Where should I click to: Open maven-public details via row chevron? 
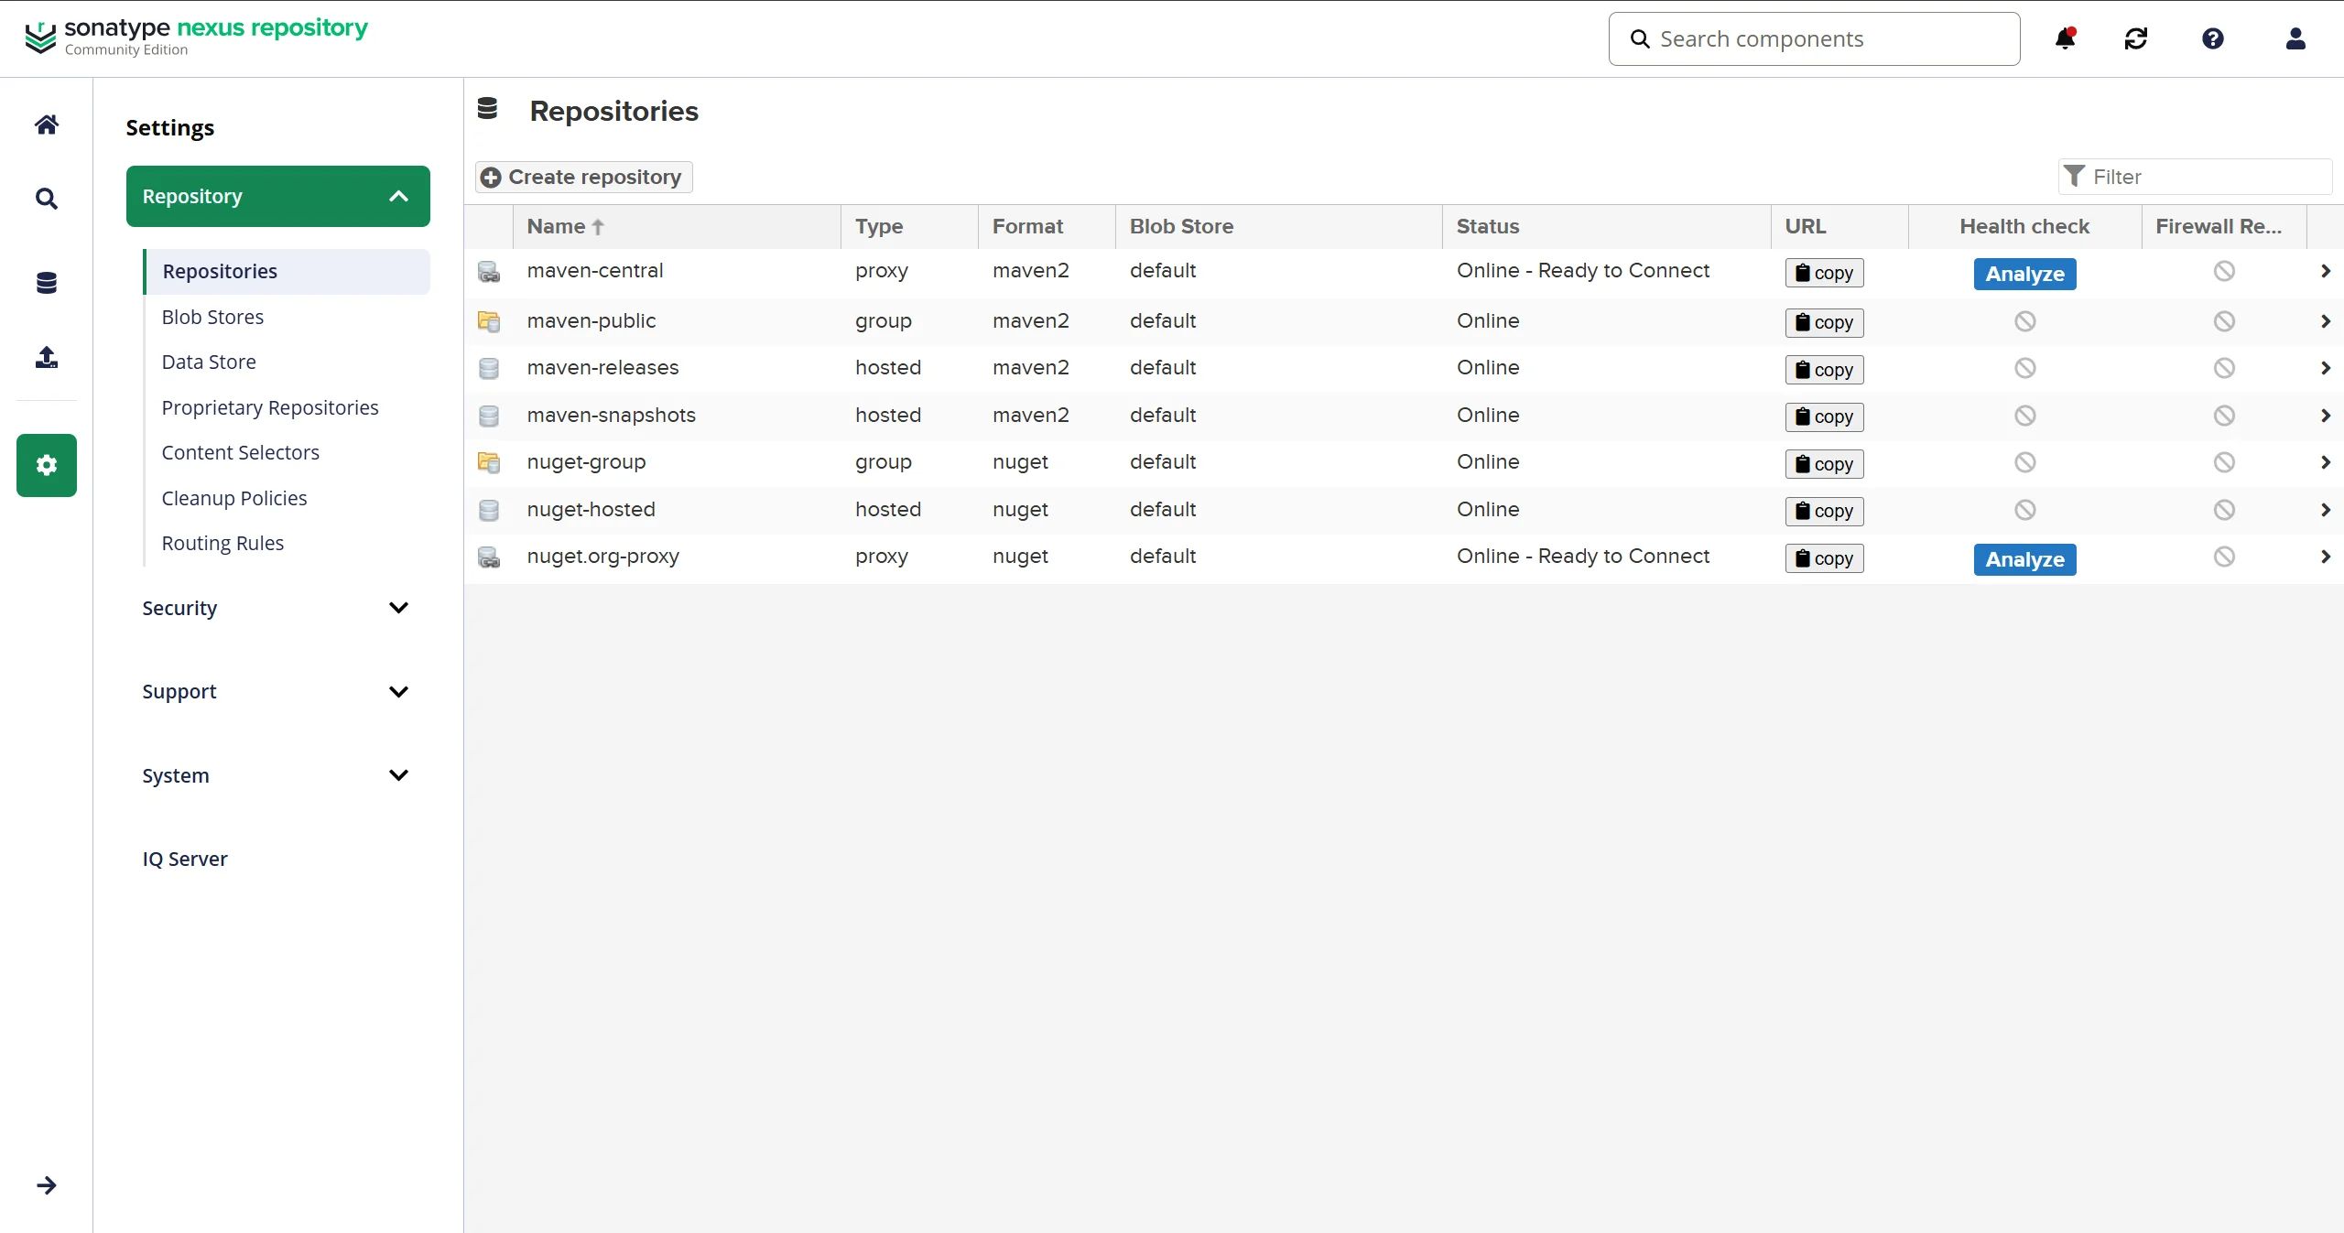2326,321
